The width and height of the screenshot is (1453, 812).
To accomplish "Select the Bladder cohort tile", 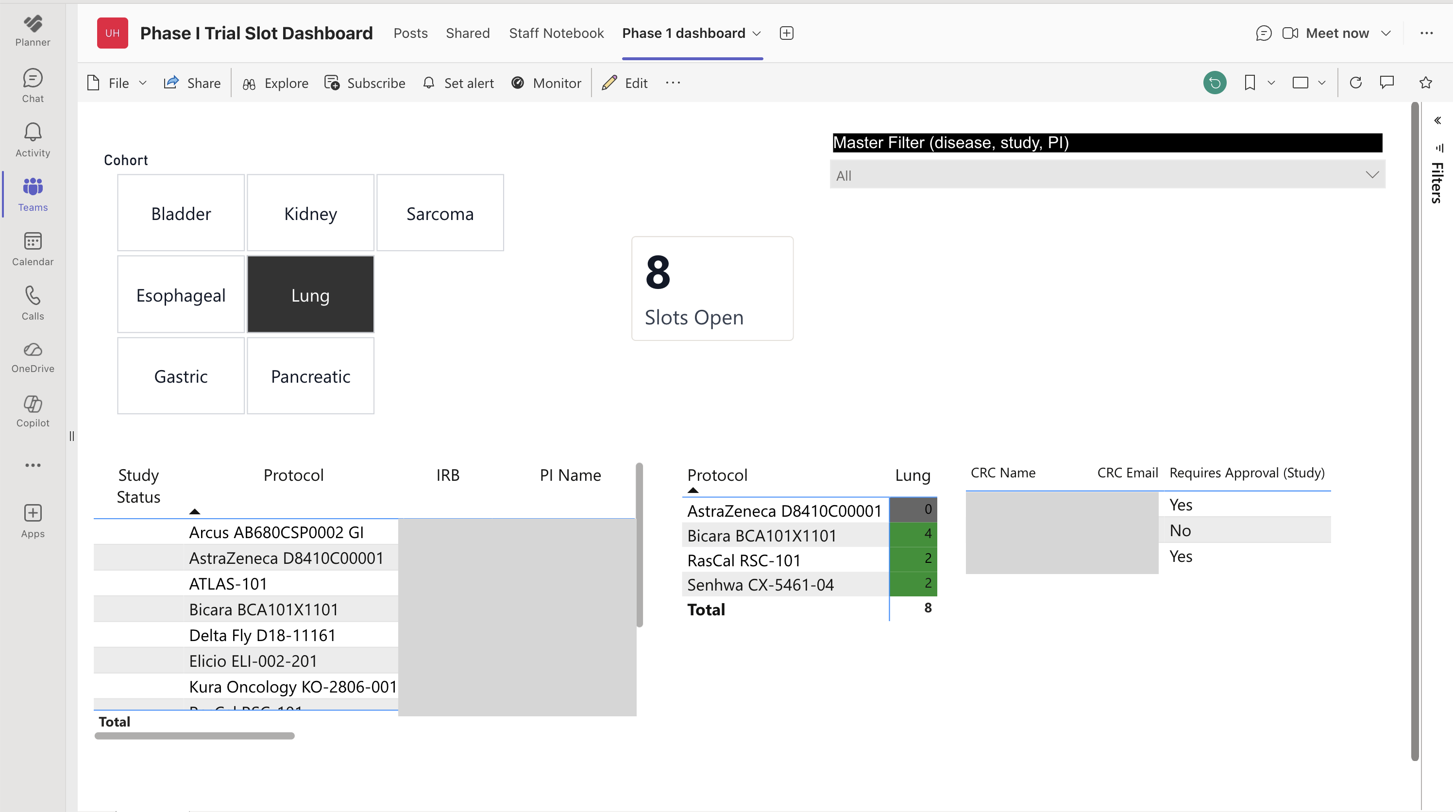I will 181,213.
